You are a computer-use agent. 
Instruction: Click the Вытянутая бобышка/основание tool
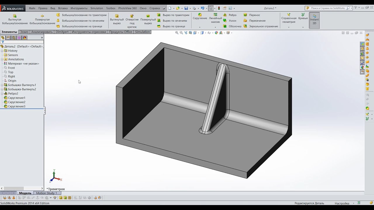15,19
